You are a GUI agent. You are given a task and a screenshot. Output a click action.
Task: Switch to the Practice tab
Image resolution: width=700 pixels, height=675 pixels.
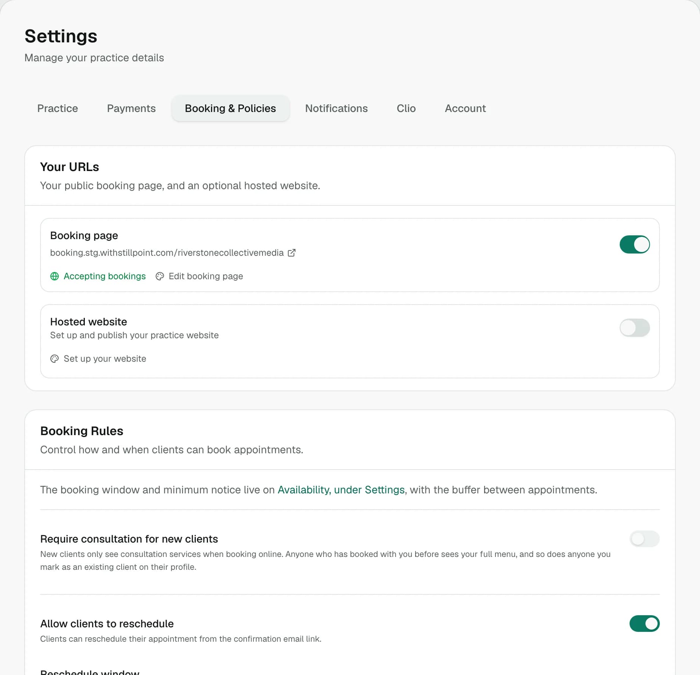click(x=58, y=108)
